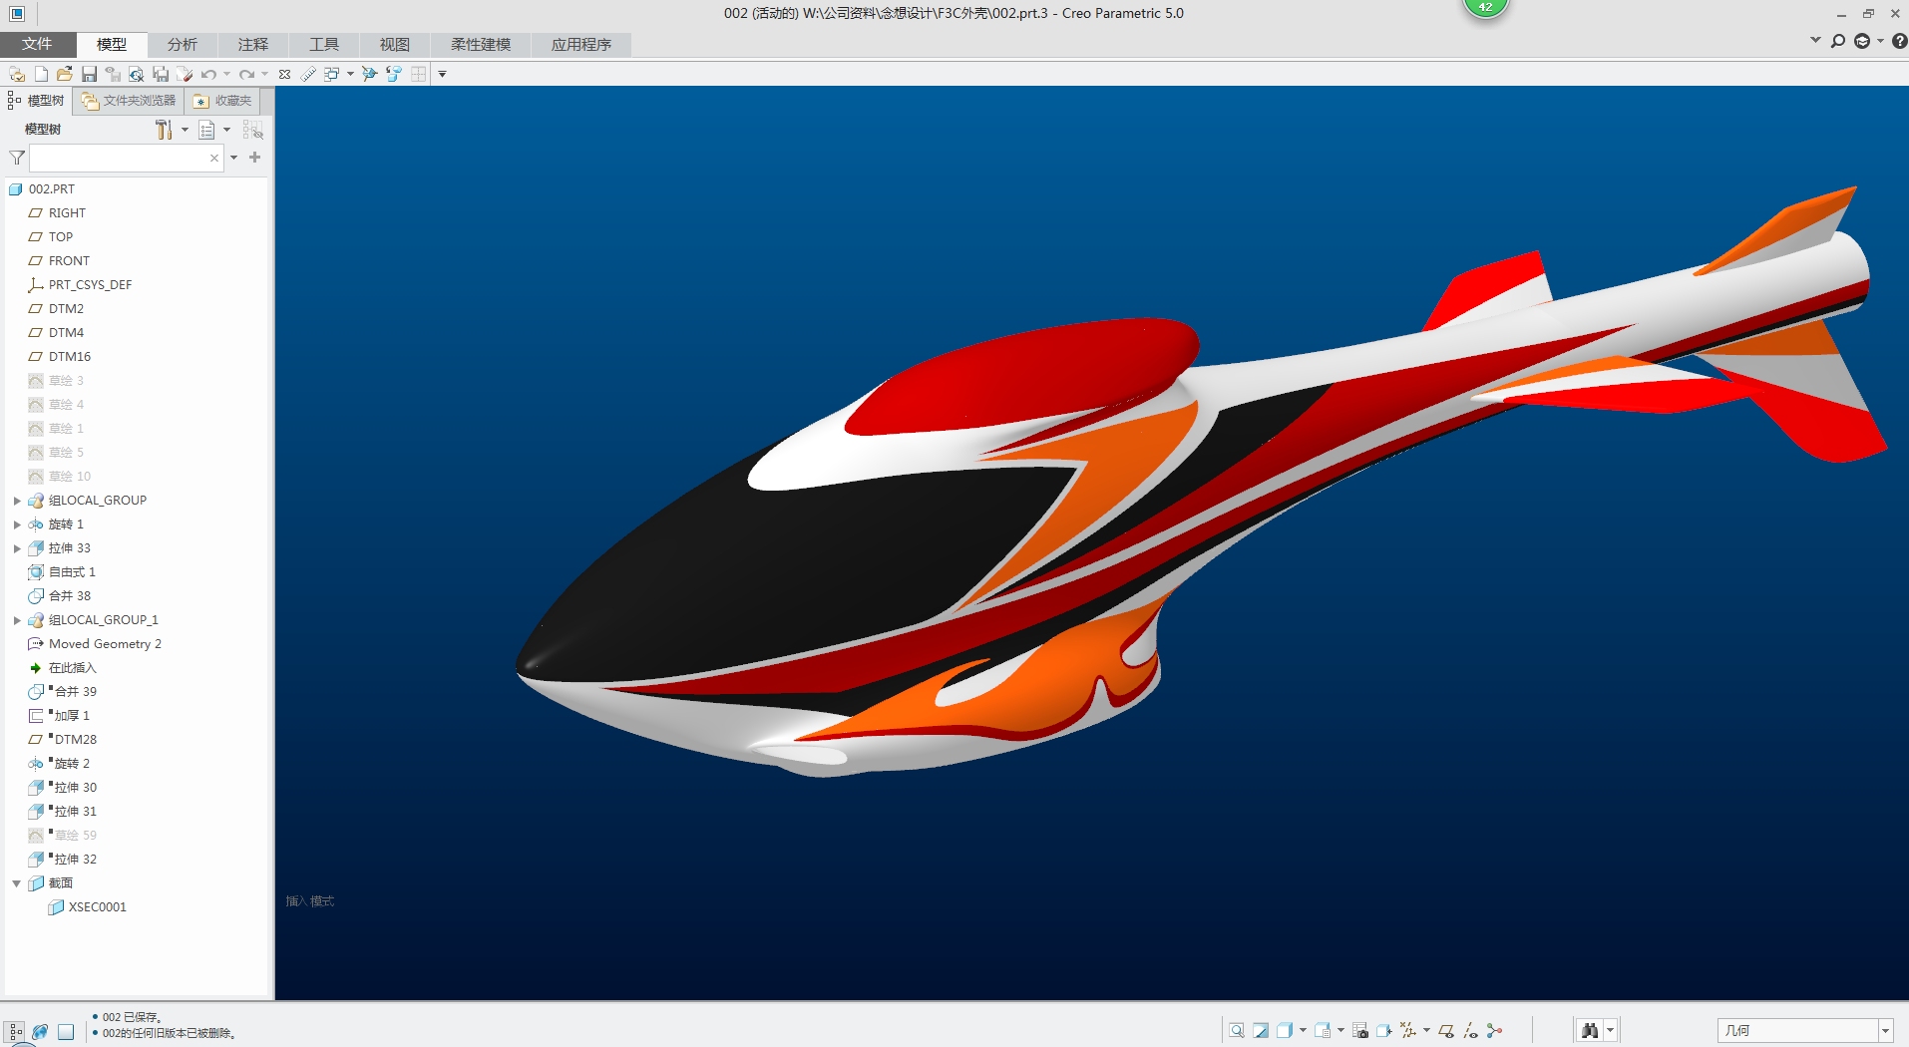The image size is (1909, 1047).
Task: Open the 几何 selection filter dropdown
Action: 1885,1030
